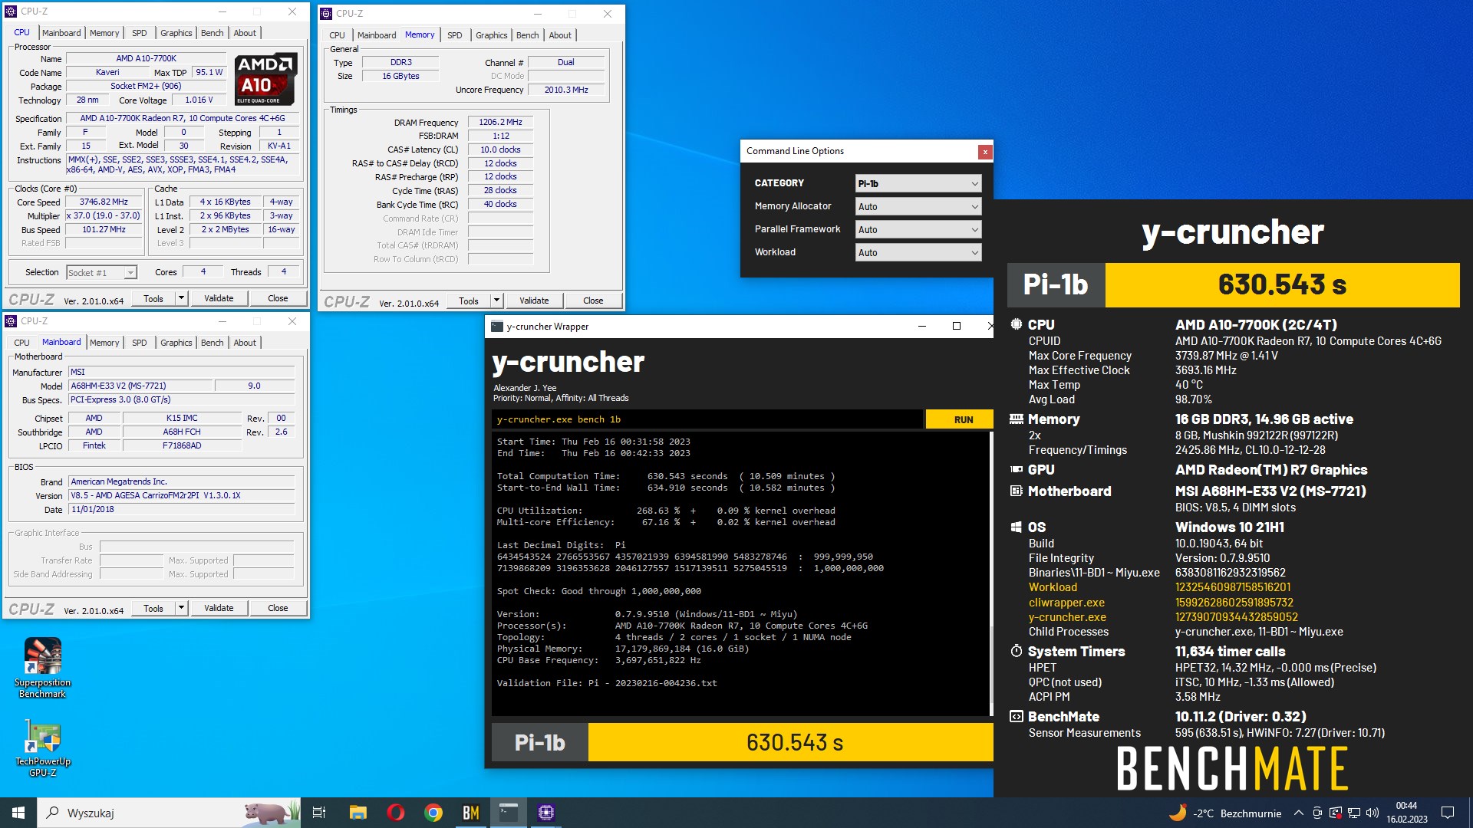
Task: Open Task View in taskbar
Action: (319, 813)
